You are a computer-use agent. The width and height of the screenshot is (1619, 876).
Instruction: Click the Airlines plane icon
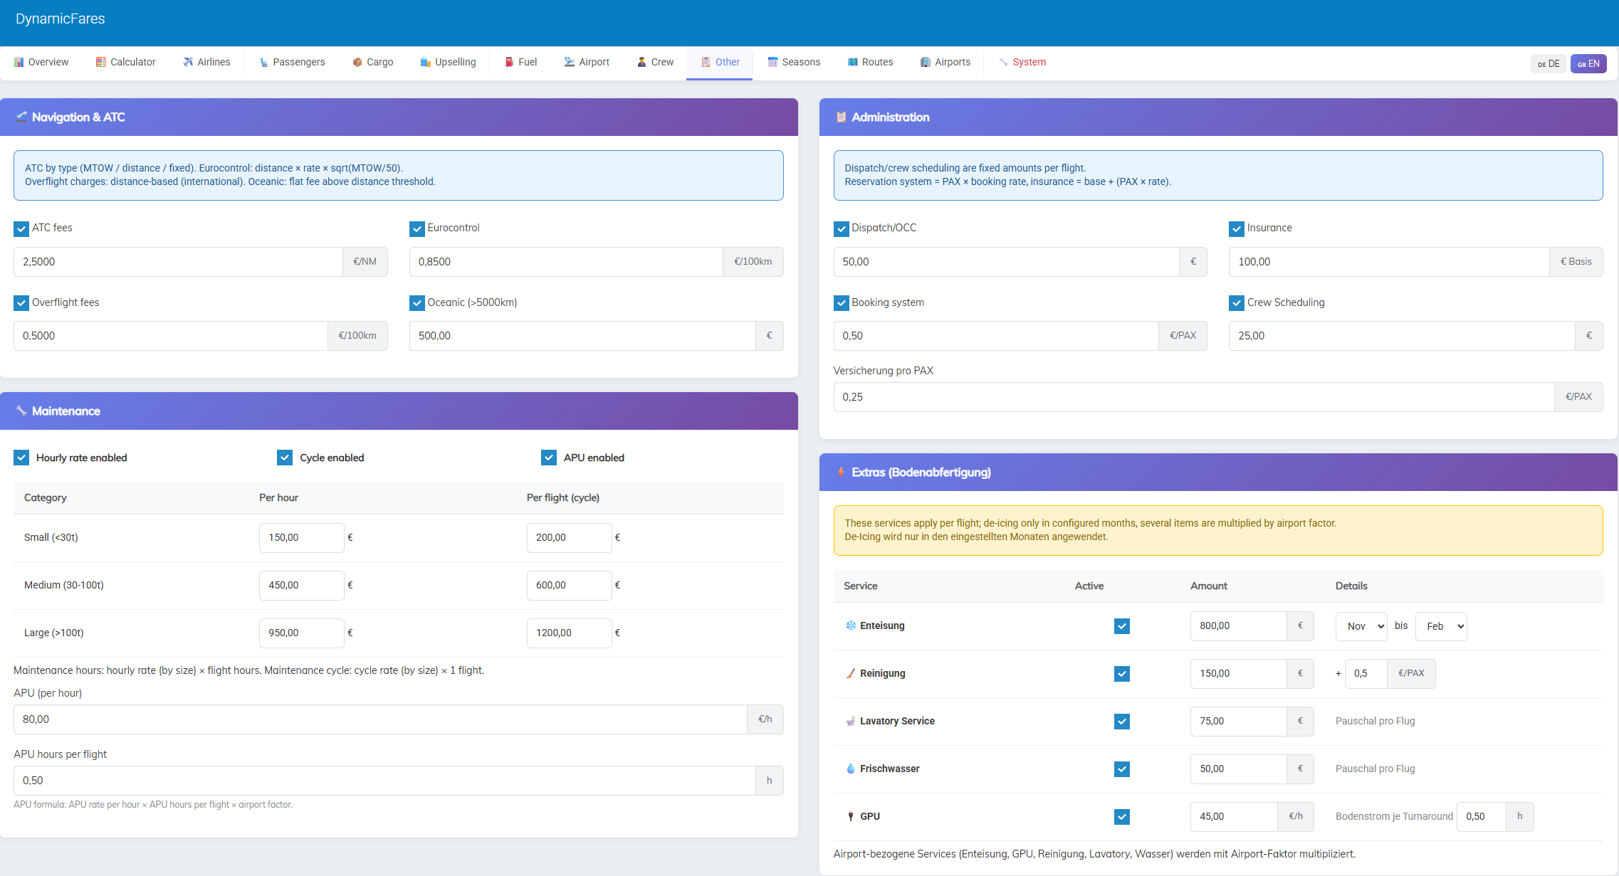click(x=188, y=62)
